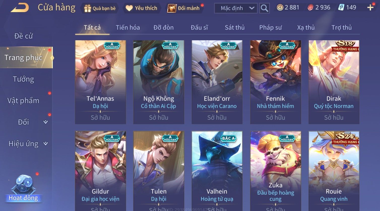Image resolution: width=380 pixels, height=211 pixels.
Task: Click the gold coin balance icon
Action: pos(280,8)
